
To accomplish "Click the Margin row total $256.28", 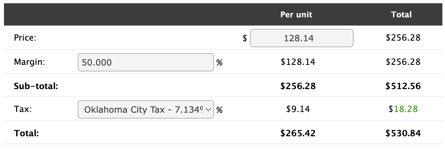I will click(403, 62).
